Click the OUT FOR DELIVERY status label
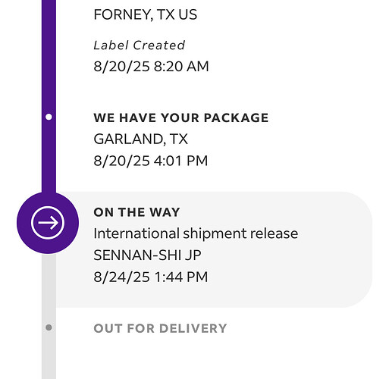 [x=160, y=328]
